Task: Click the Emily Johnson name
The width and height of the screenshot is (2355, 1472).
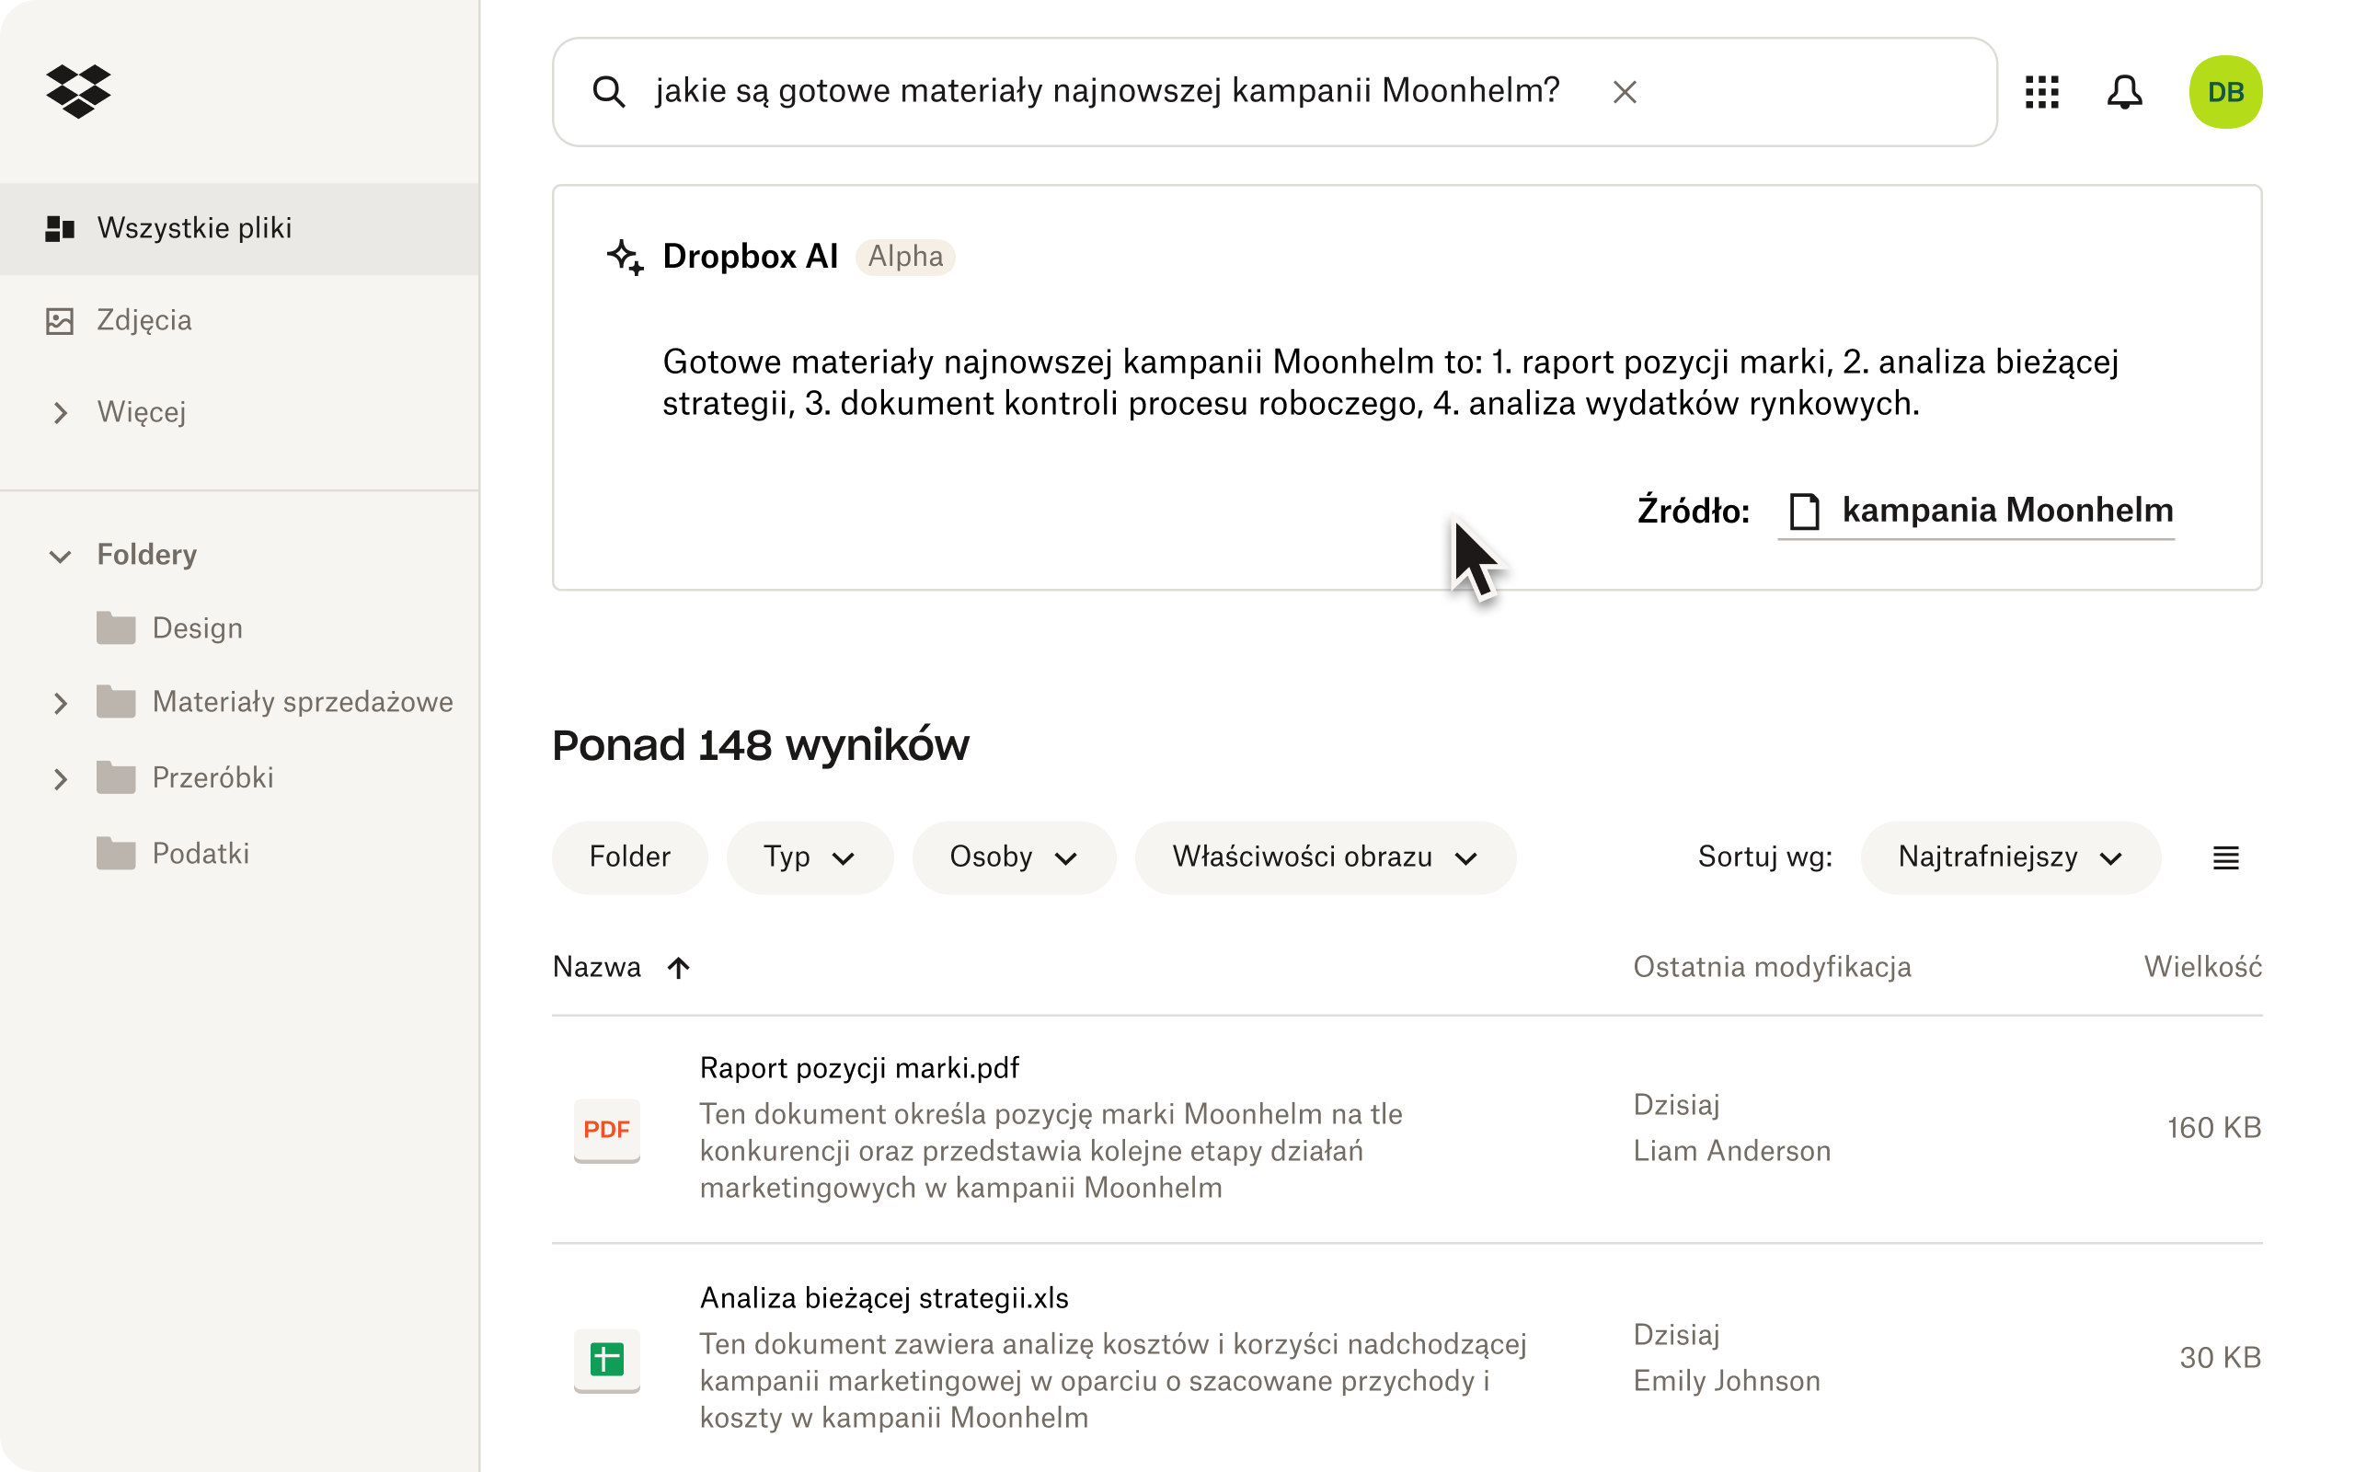Action: pyautogui.click(x=1727, y=1381)
